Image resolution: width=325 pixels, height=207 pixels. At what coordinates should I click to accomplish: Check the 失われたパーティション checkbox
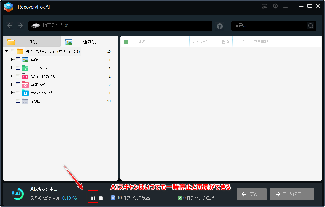pyautogui.click(x=12, y=51)
